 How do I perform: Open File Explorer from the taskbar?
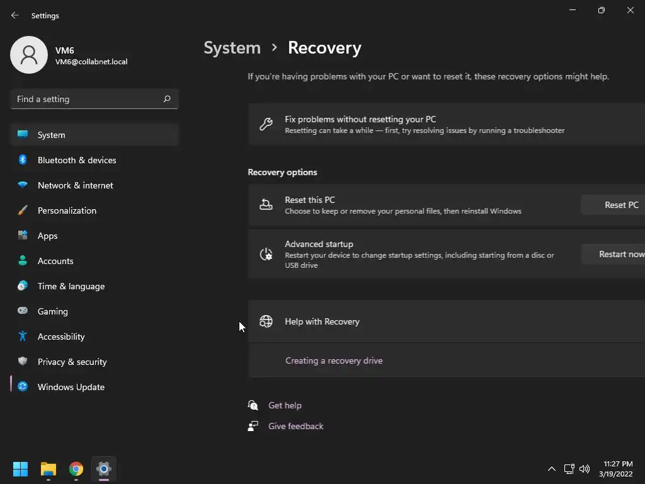coord(49,469)
